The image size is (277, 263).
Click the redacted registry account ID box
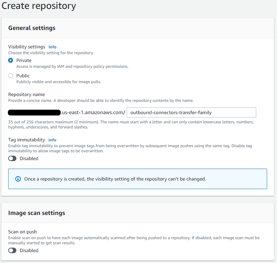point(34,112)
